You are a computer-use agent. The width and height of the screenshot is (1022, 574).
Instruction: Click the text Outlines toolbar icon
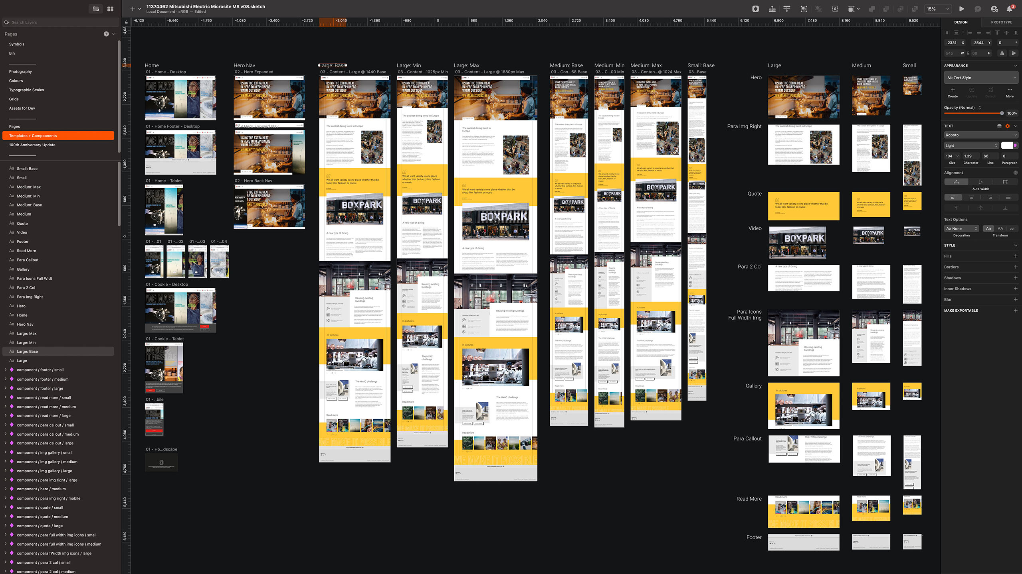(x=835, y=9)
